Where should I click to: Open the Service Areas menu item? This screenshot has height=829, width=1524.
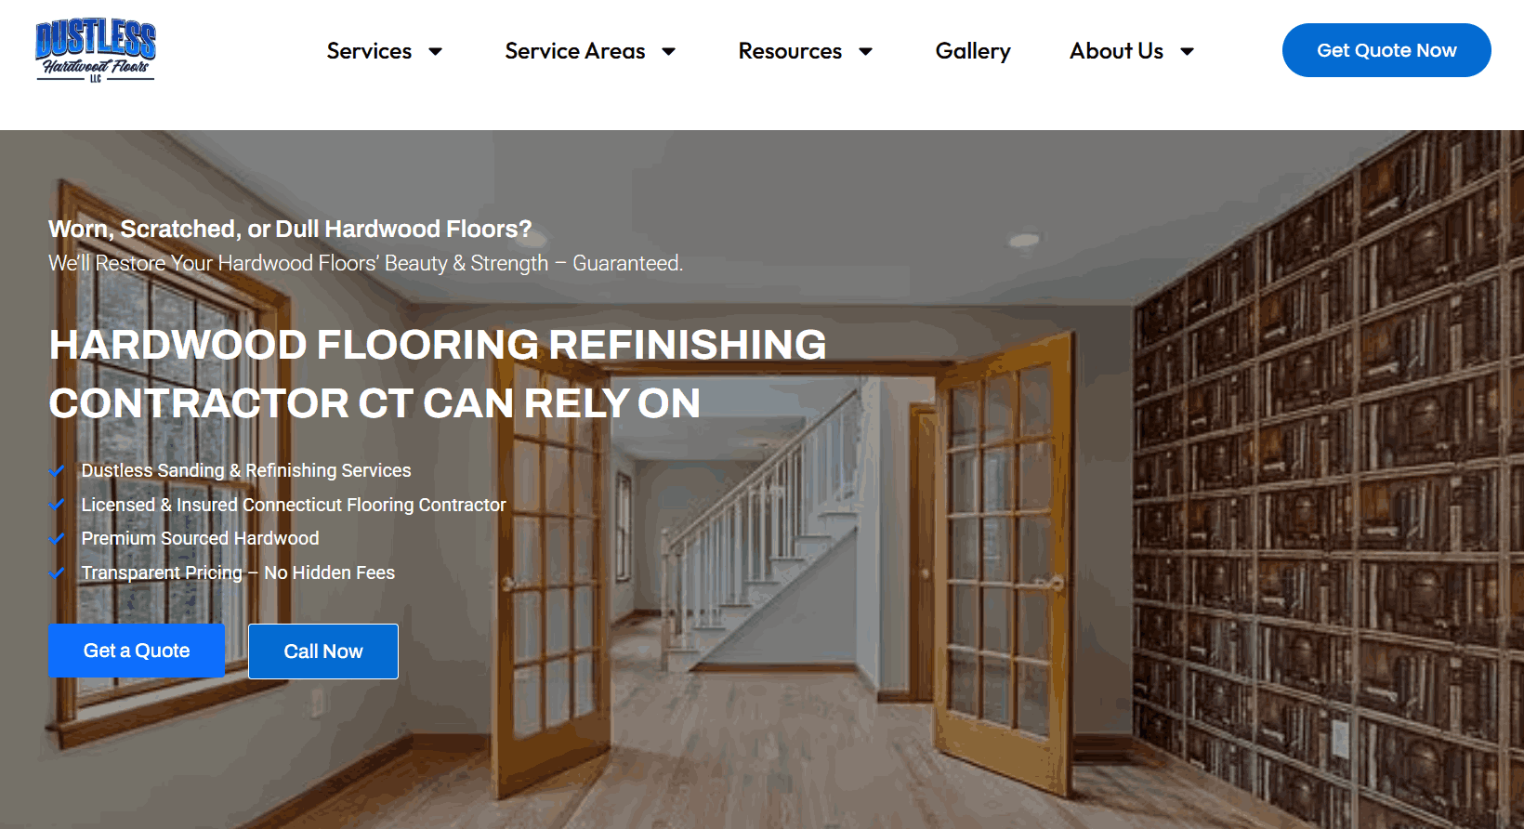pyautogui.click(x=575, y=51)
